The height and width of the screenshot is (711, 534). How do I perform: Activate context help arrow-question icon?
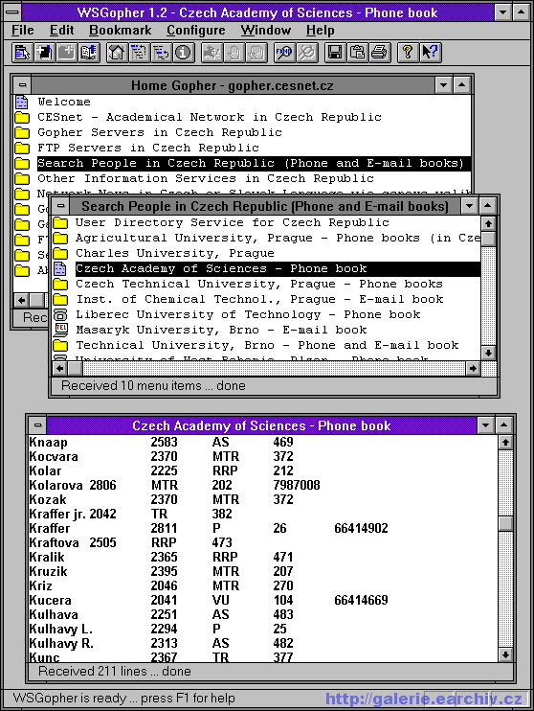tap(431, 52)
